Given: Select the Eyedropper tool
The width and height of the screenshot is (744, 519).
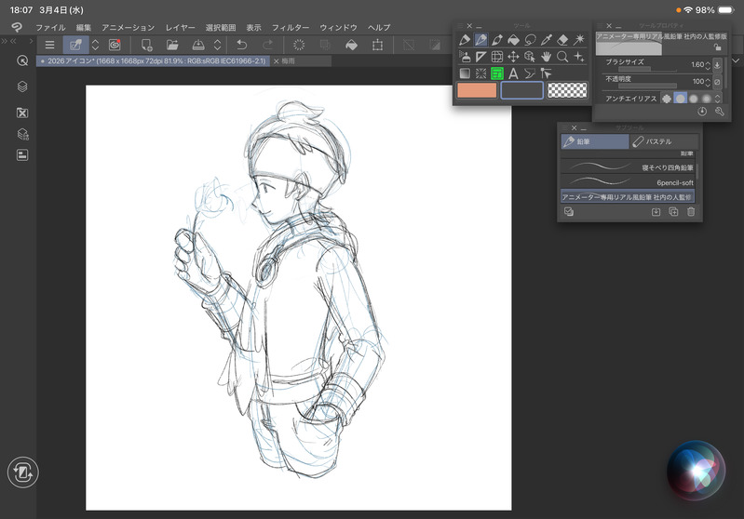Looking at the screenshot, I should click(547, 40).
